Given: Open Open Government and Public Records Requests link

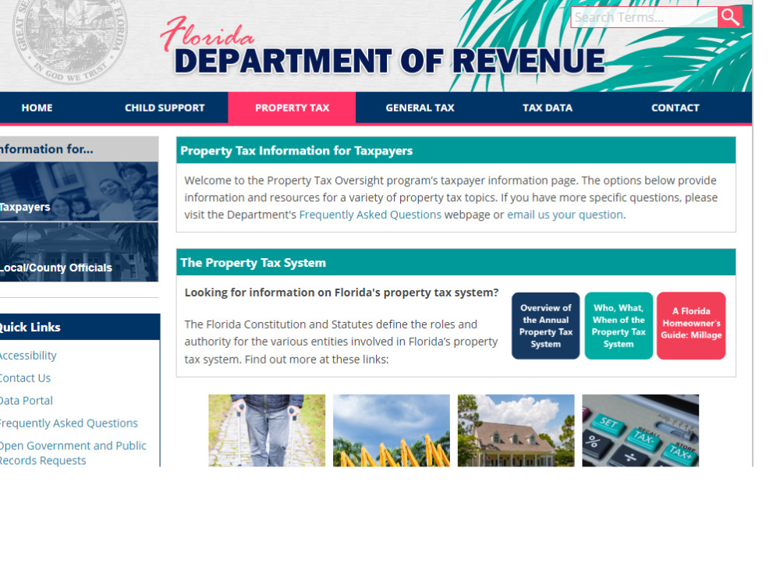Looking at the screenshot, I should click(73, 452).
